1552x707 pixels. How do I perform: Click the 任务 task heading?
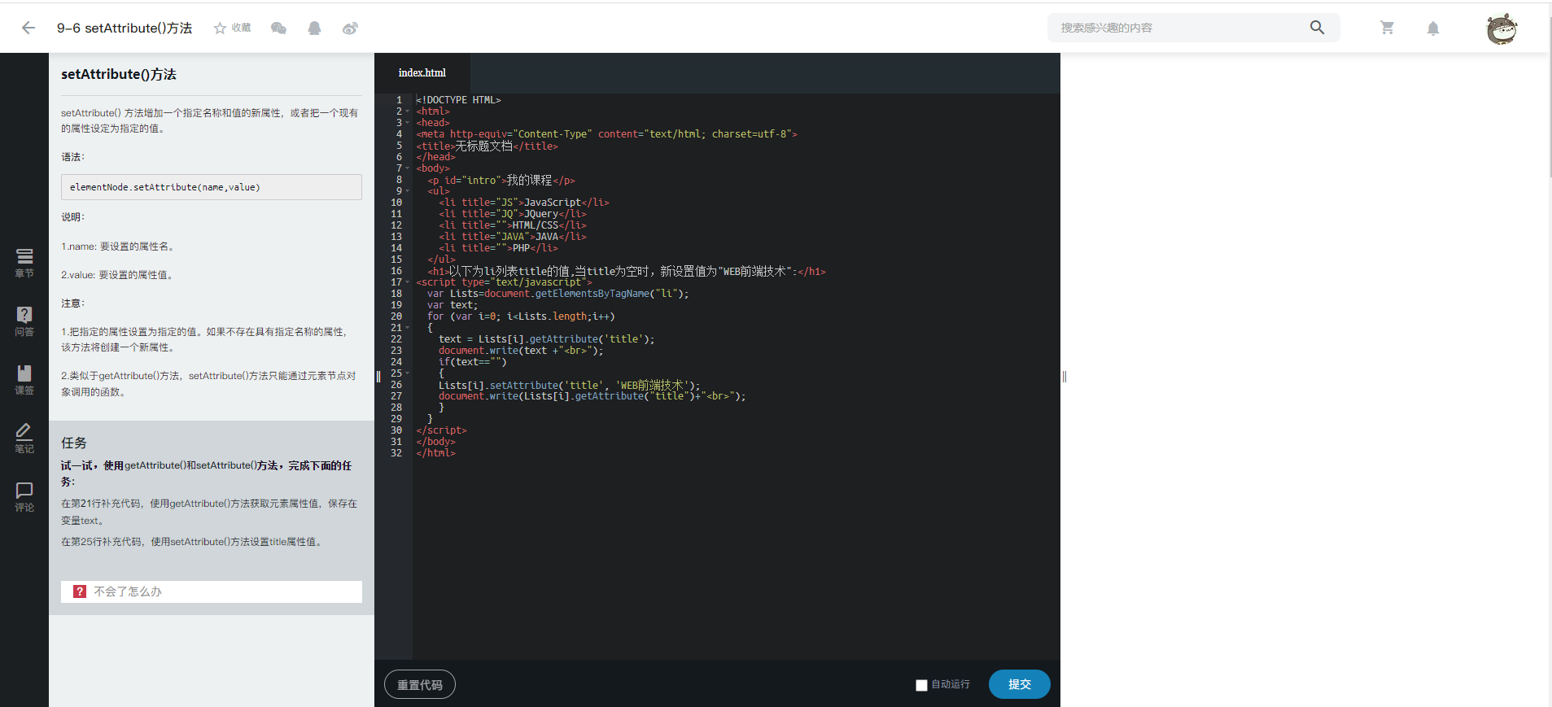74,443
